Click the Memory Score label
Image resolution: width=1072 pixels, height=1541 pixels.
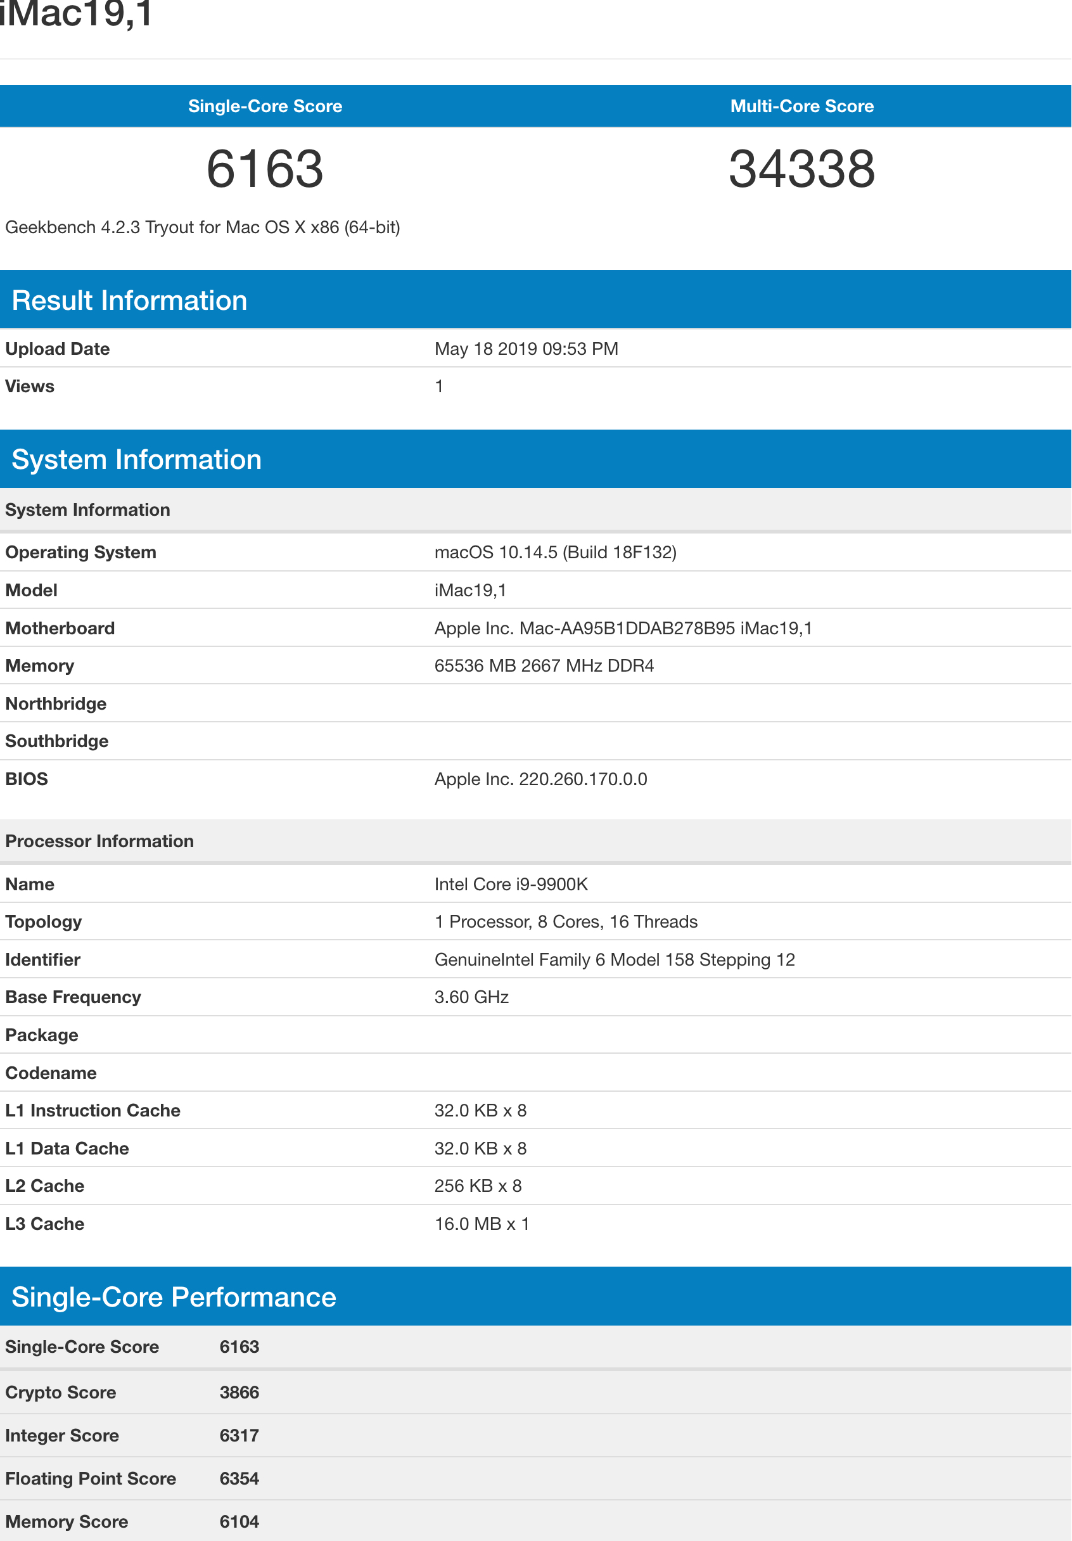coord(67,1521)
